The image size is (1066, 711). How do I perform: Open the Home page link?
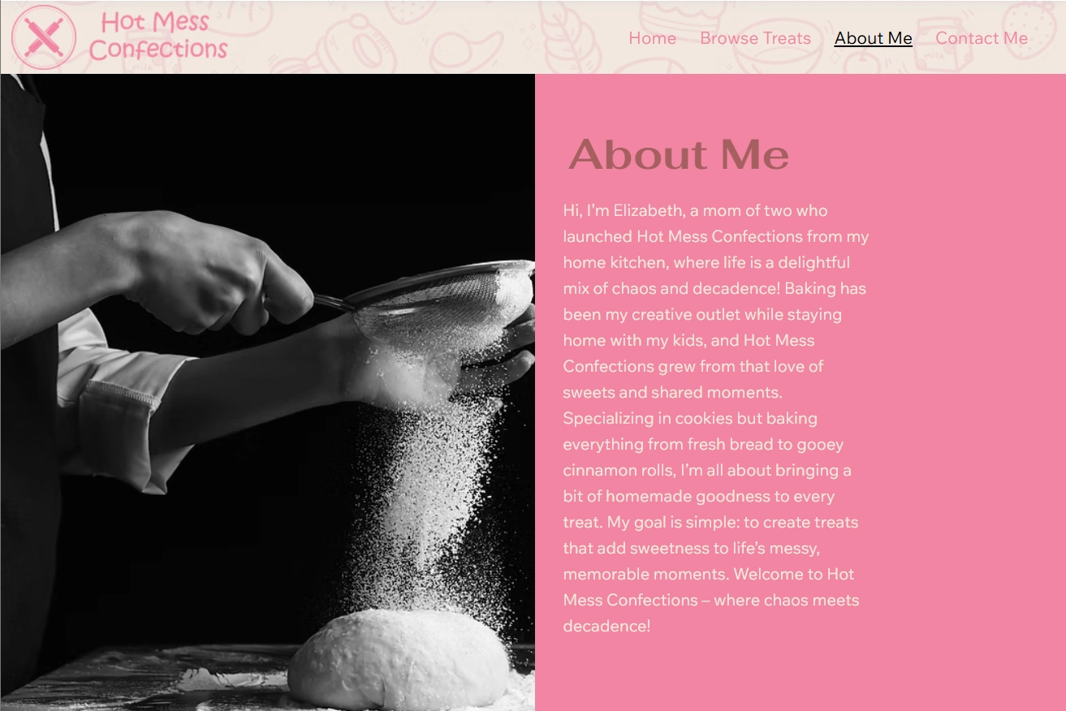point(652,38)
